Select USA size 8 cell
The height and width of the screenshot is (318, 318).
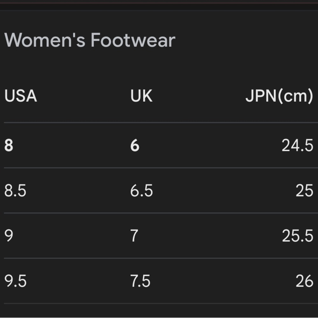(9, 145)
